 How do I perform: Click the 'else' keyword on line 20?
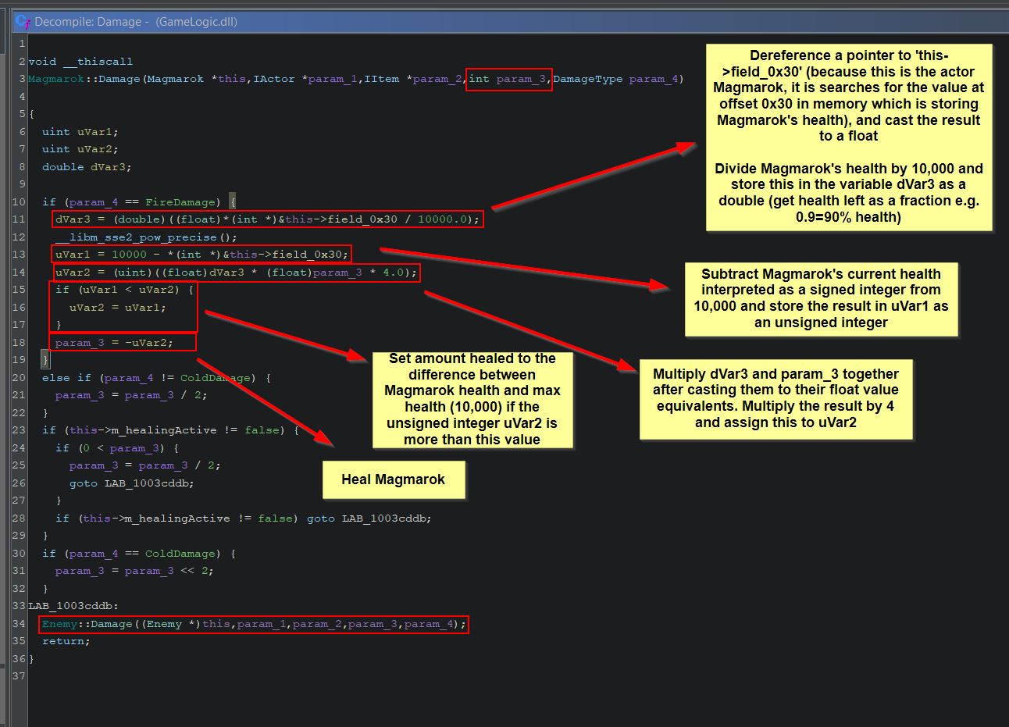pyautogui.click(x=55, y=377)
